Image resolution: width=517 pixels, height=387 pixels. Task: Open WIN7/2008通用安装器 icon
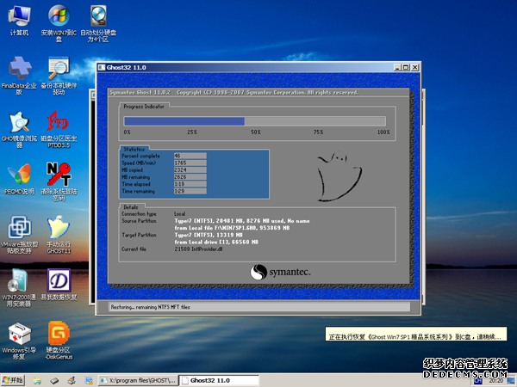(19, 287)
